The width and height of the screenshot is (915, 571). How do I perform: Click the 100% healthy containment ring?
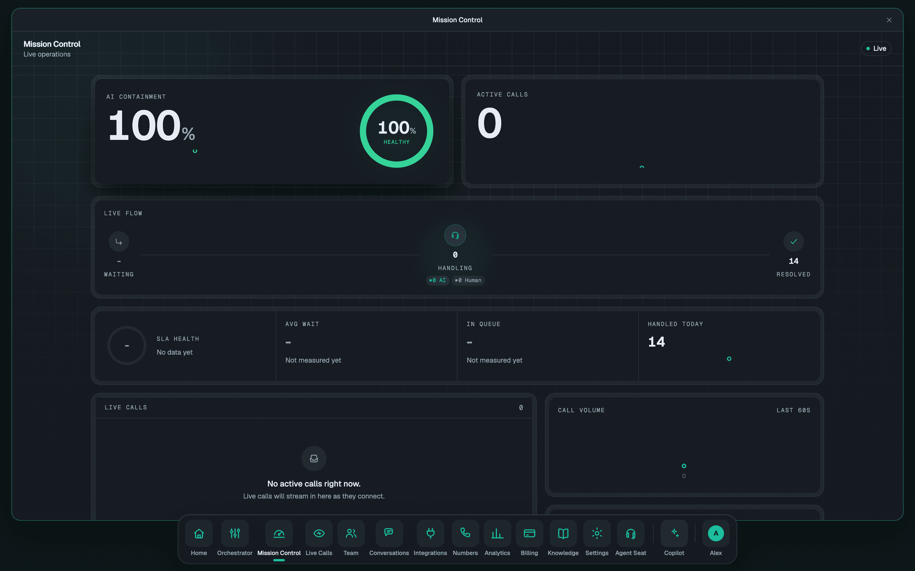396,131
